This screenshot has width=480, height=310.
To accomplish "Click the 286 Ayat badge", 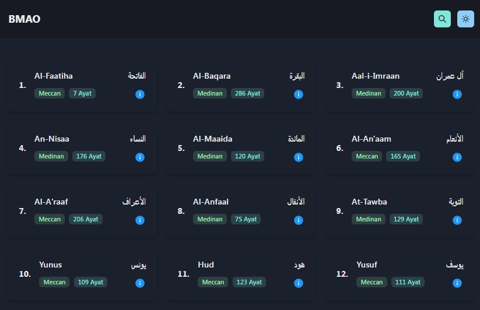I will point(247,93).
